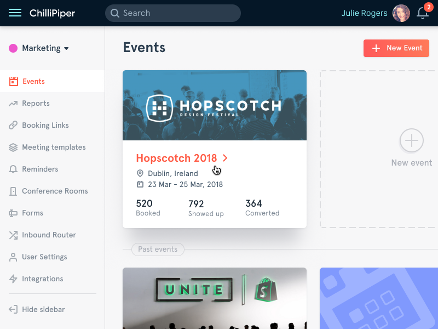Click the New Event button
The width and height of the screenshot is (438, 329).
point(396,48)
